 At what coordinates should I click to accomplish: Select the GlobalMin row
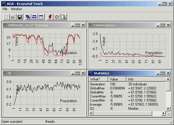[x=127, y=92]
